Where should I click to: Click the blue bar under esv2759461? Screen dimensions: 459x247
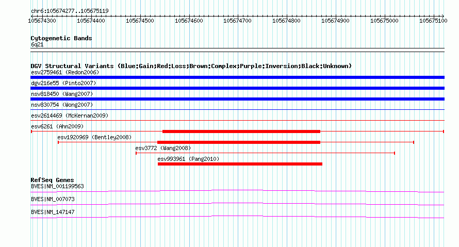click(x=237, y=77)
